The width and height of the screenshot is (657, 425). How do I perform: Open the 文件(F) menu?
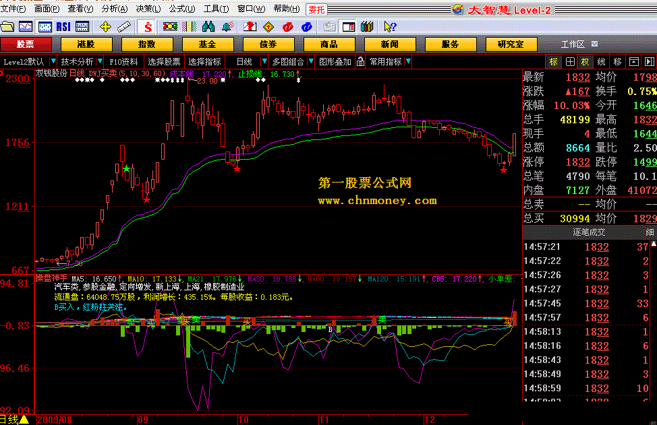coord(13,9)
